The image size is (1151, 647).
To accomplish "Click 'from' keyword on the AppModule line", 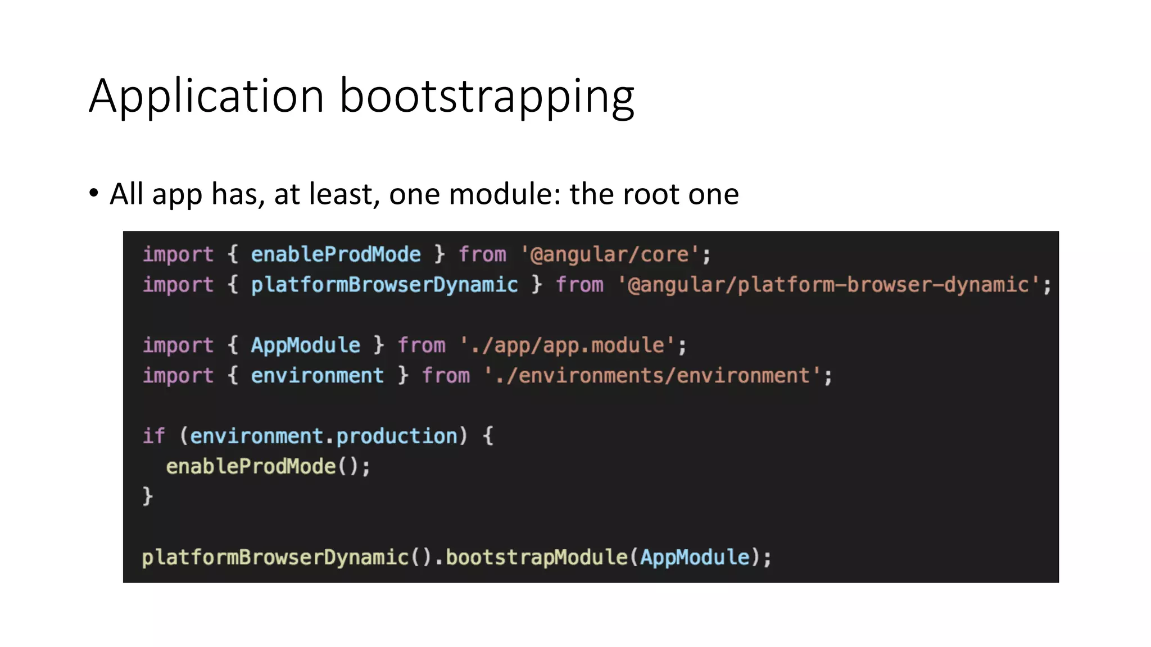I will pyautogui.click(x=422, y=345).
